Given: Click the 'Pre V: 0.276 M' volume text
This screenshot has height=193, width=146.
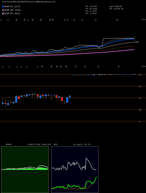Looking at the screenshot, I should 116,9.
